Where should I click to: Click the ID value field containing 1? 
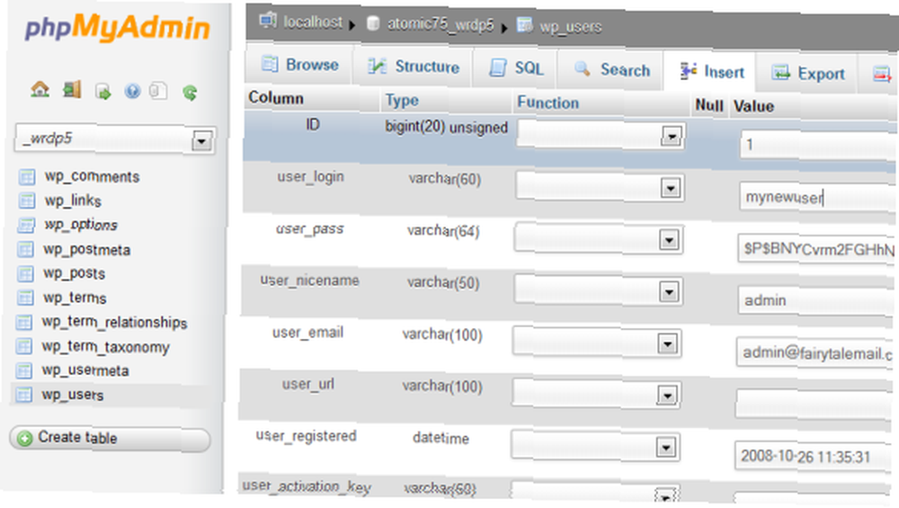pyautogui.click(x=819, y=145)
